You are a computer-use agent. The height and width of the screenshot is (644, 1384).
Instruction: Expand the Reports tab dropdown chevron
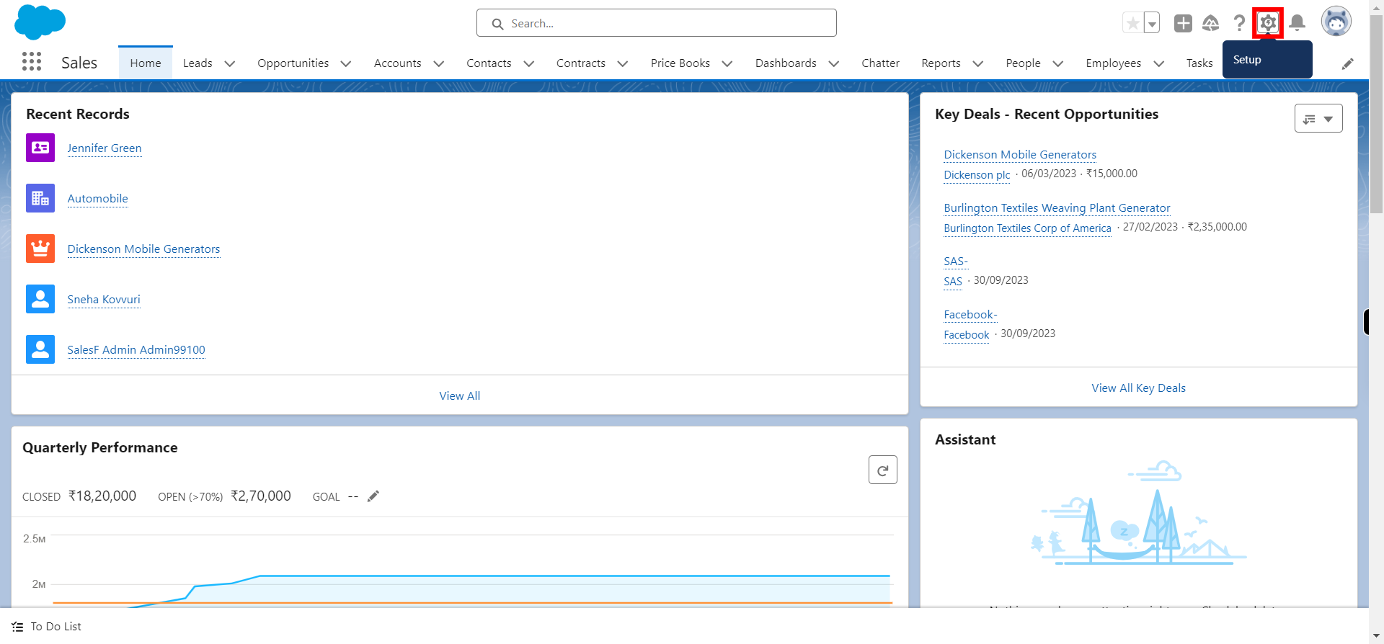click(978, 63)
